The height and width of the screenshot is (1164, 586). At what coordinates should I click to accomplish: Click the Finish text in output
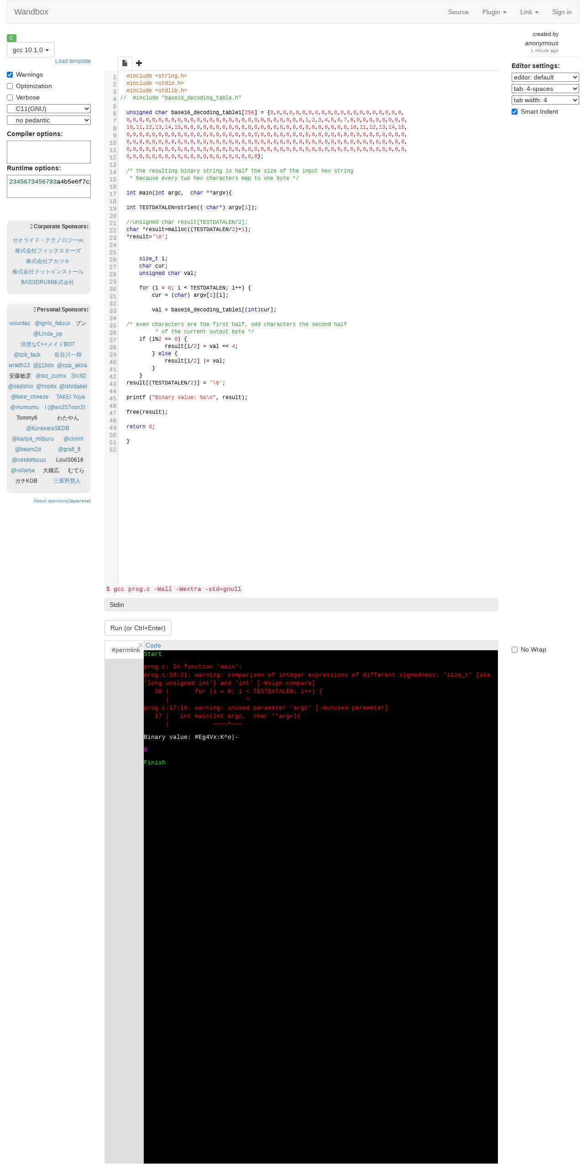click(155, 763)
